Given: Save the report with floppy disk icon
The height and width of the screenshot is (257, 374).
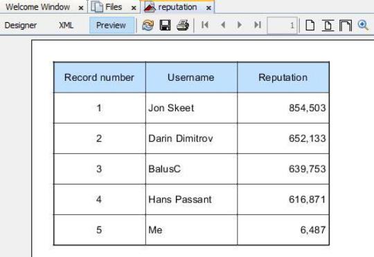Looking at the screenshot, I should point(165,25).
